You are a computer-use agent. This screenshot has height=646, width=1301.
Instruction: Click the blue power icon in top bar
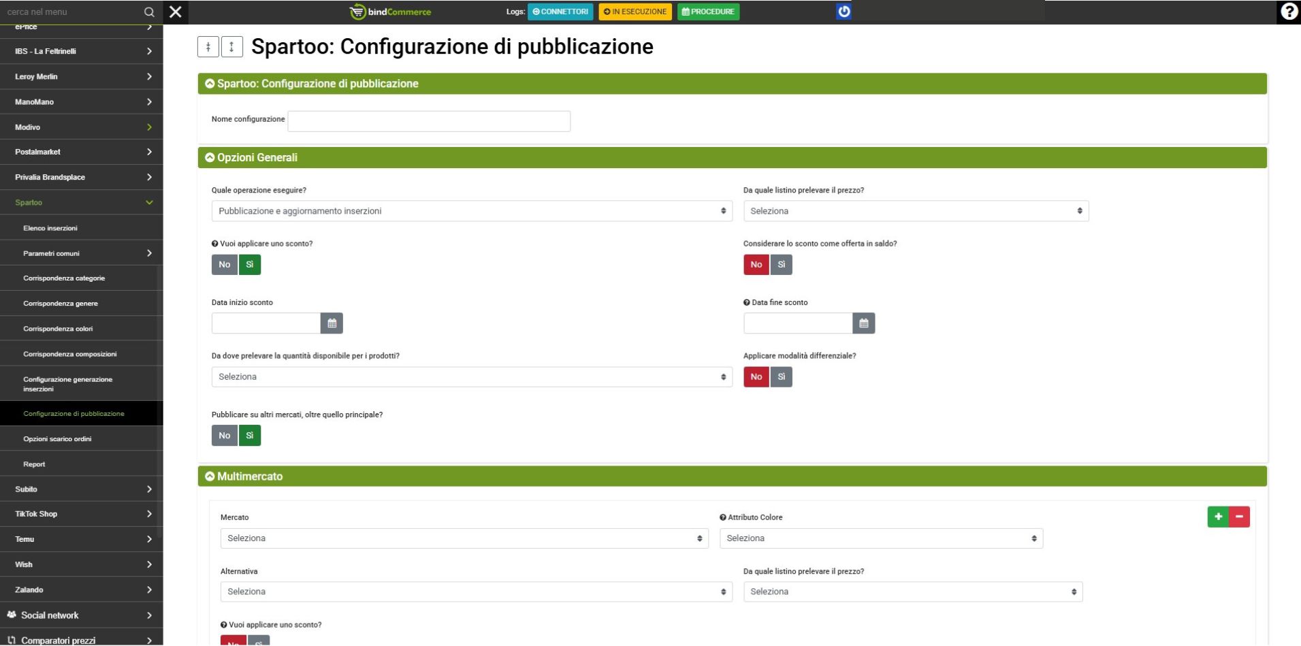[x=844, y=12]
